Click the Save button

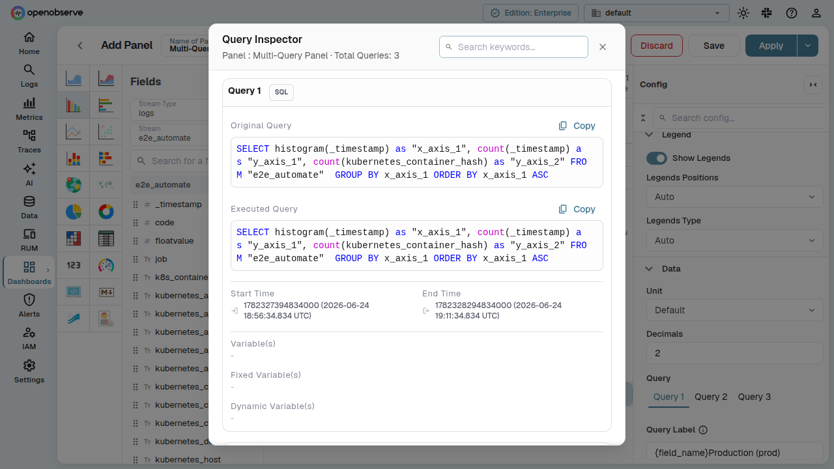(x=714, y=46)
